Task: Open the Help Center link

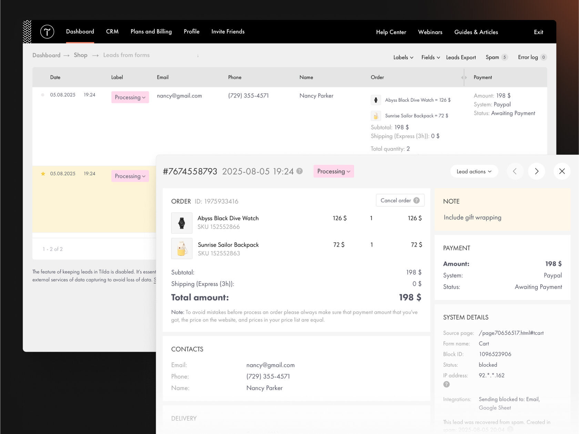Action: coord(391,32)
